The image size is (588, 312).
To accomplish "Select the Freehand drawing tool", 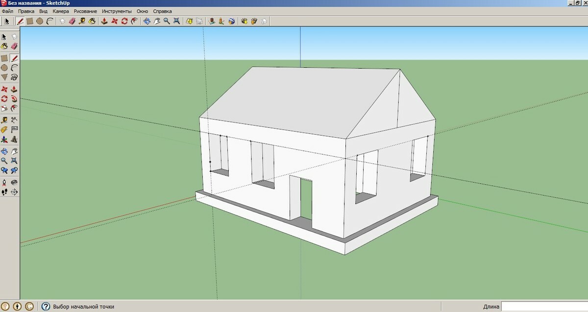I will [x=15, y=77].
